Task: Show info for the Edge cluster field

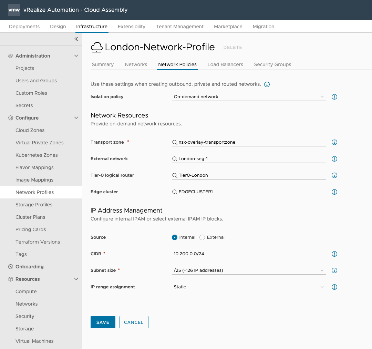Action: click(334, 192)
